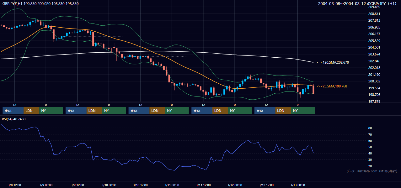401x188 pixels.
Task: Click price axis label 202.846
Action: click(x=374, y=61)
